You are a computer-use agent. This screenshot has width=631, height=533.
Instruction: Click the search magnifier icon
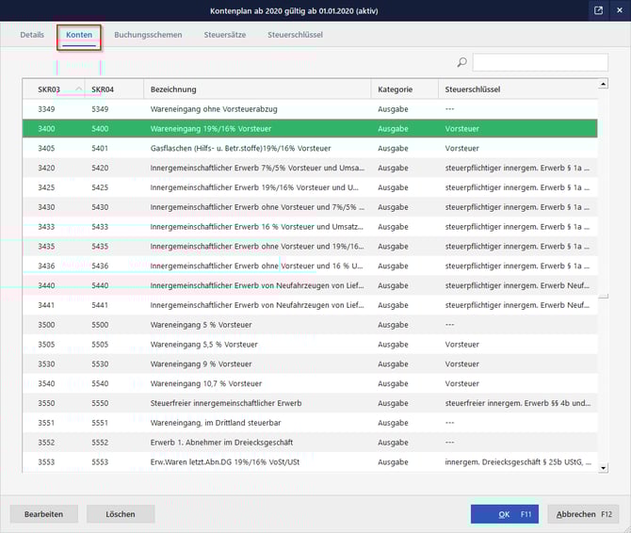[462, 62]
